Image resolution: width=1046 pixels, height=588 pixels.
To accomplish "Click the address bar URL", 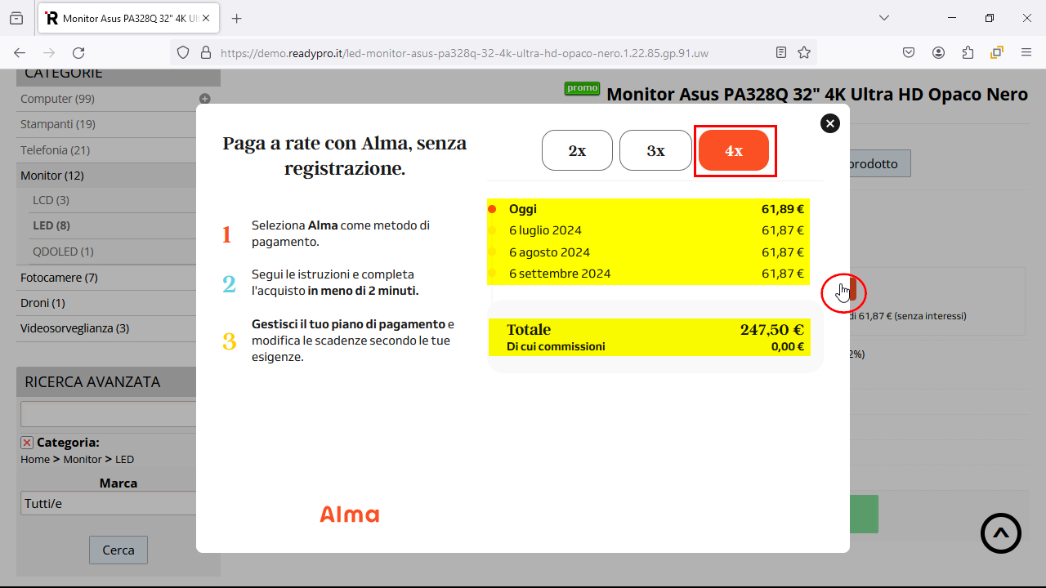I will tap(464, 53).
